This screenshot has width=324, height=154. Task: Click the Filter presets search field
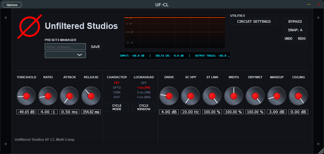coord(65,47)
